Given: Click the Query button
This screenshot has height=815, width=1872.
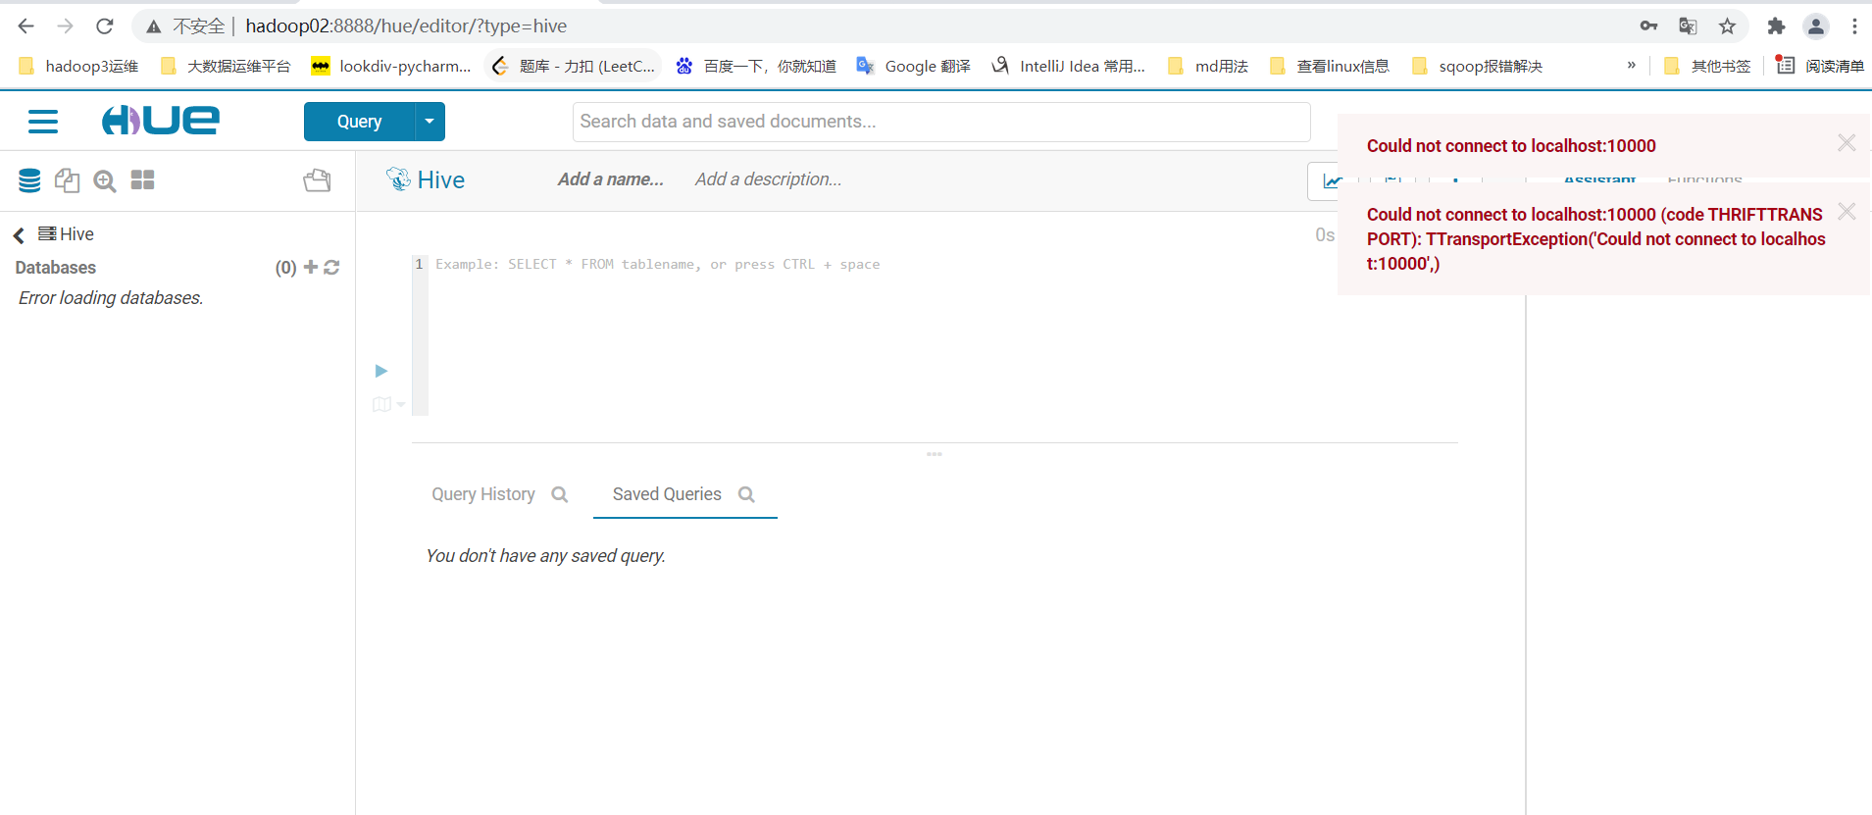Looking at the screenshot, I should (x=359, y=122).
